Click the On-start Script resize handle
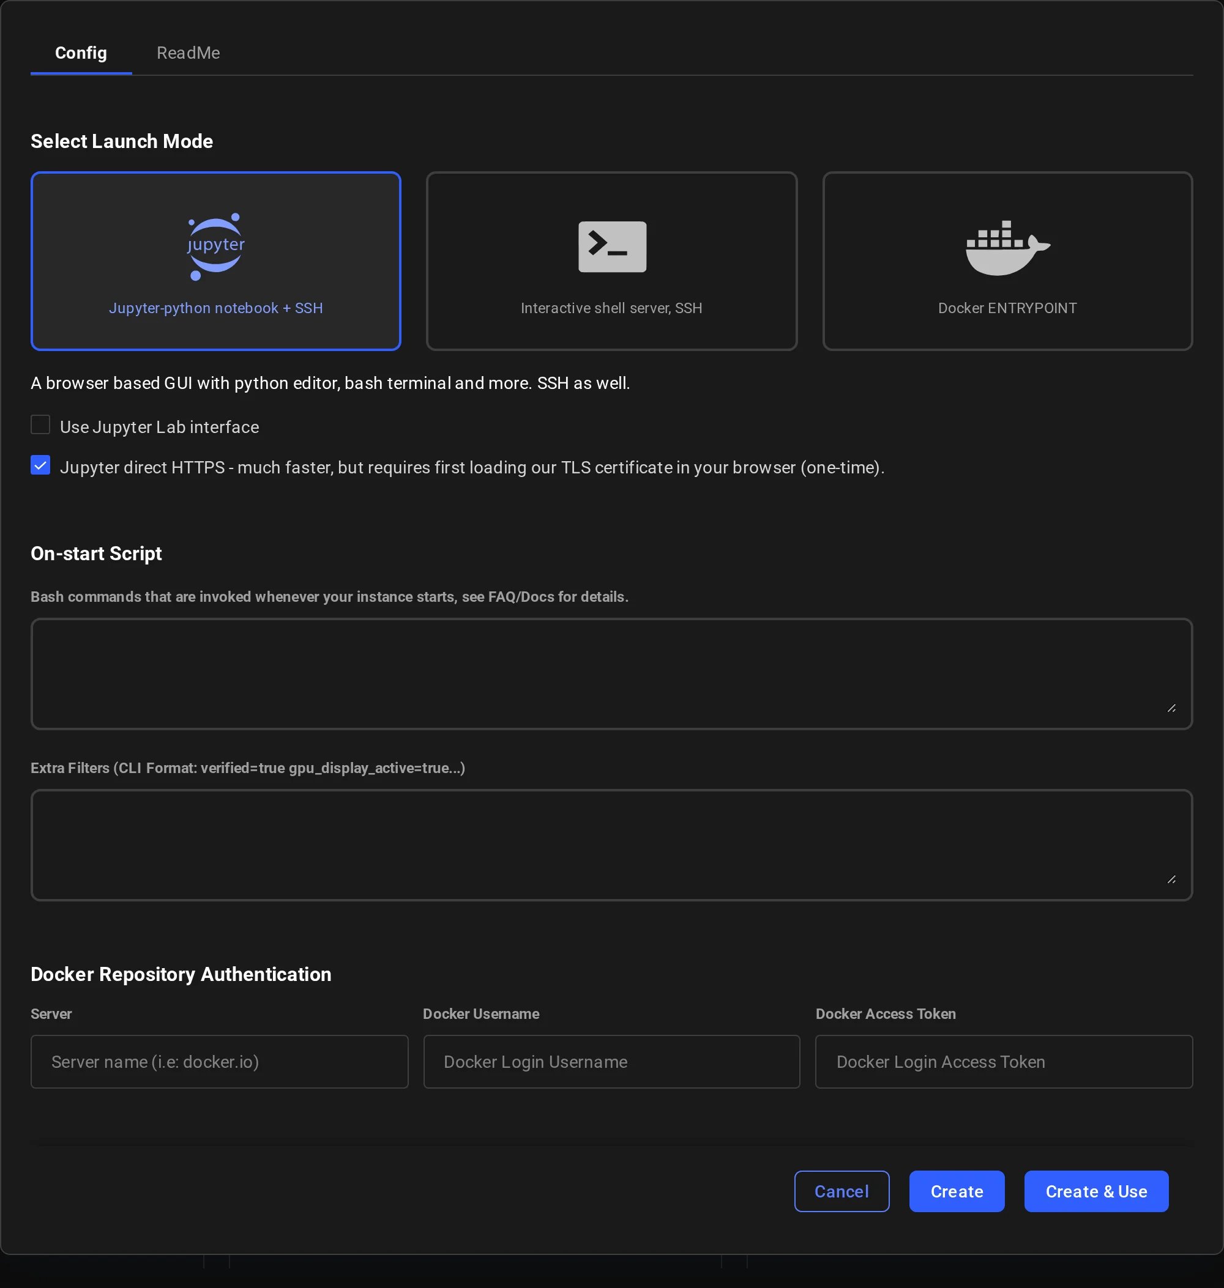Image resolution: width=1224 pixels, height=1288 pixels. point(1172,708)
